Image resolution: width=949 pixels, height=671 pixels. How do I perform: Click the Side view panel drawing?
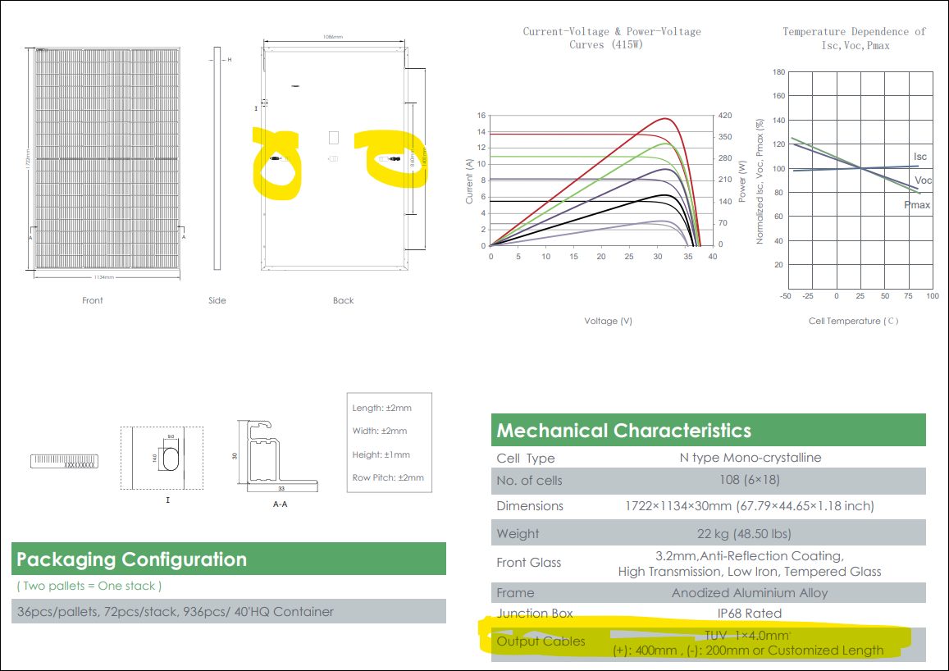pos(217,157)
